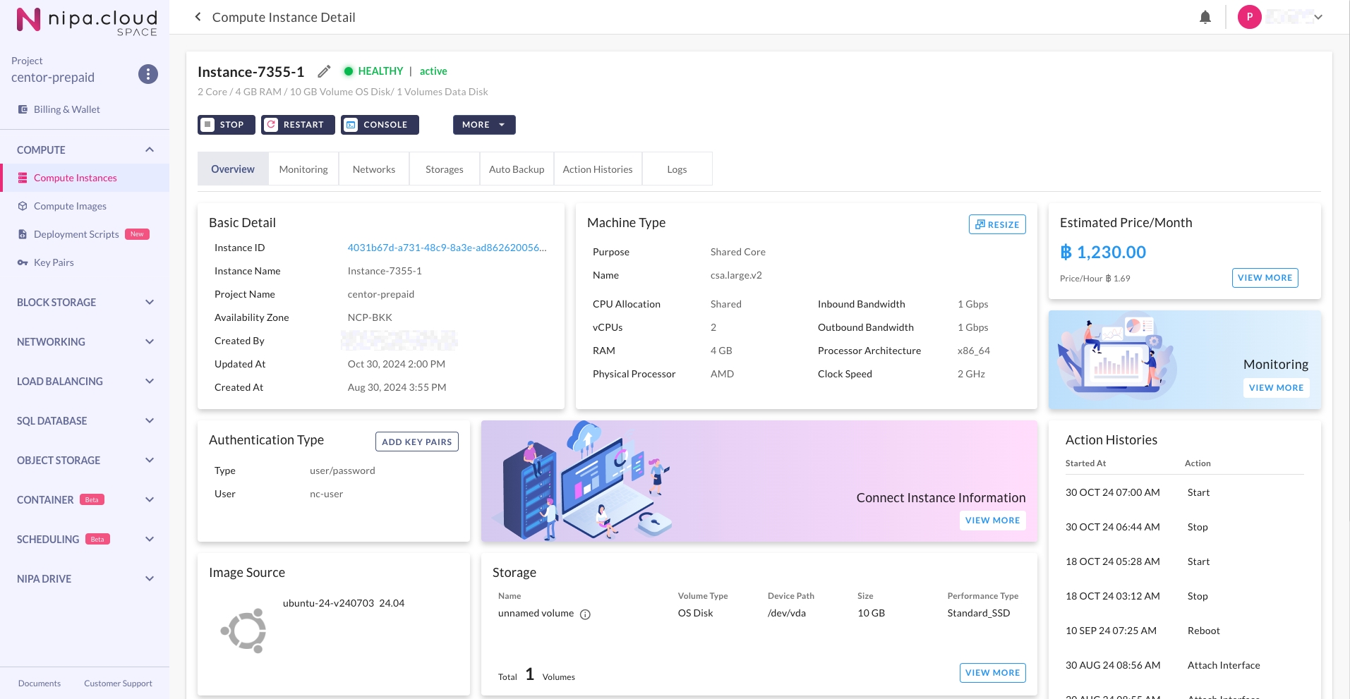Click Add Key Pairs button
This screenshot has height=699, width=1350.
coord(416,442)
